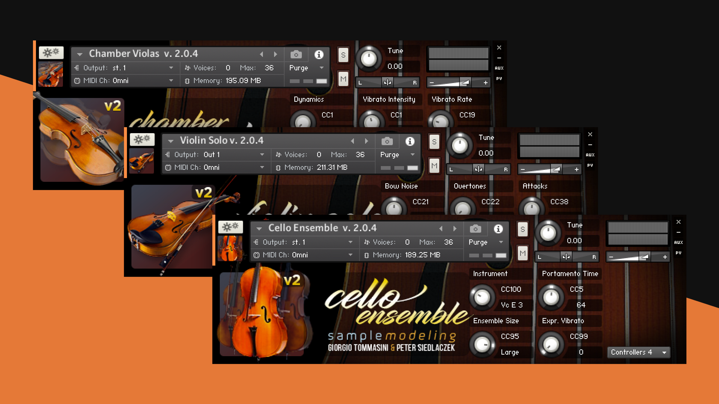Click the Cello Ensemble instrument thumbnail
This screenshot has width=719, height=404.
(x=230, y=248)
